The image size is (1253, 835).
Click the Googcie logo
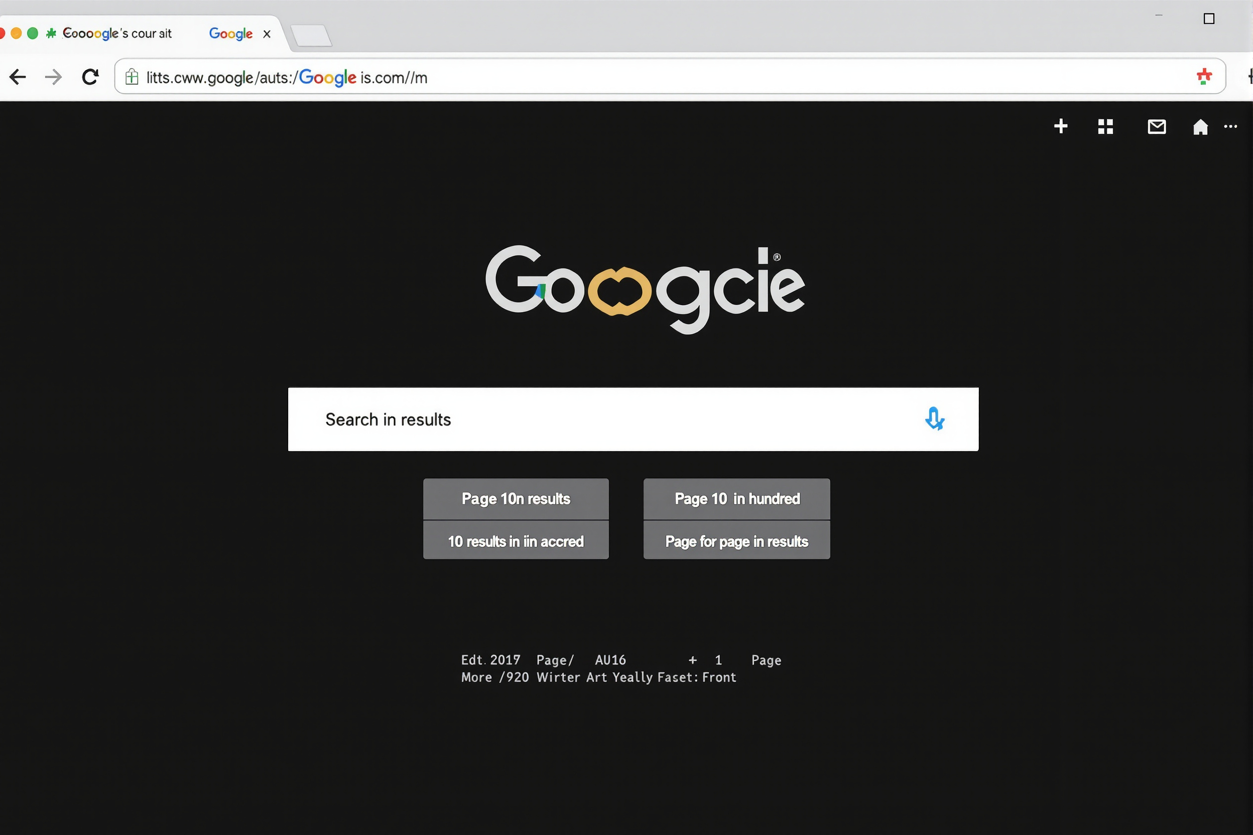coord(645,289)
